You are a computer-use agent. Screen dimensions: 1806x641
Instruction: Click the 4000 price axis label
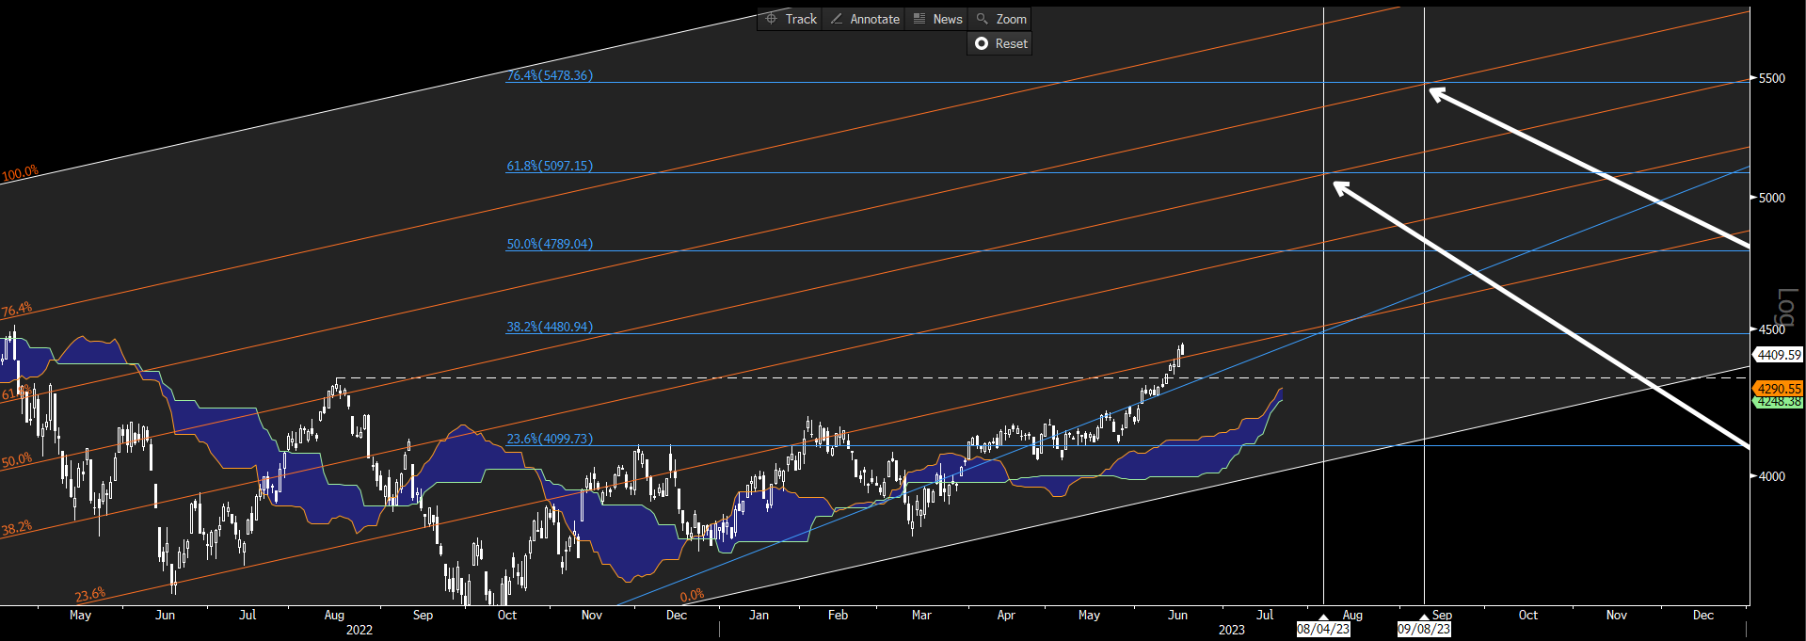(1772, 476)
